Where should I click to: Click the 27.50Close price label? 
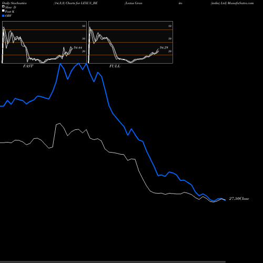point(239,199)
